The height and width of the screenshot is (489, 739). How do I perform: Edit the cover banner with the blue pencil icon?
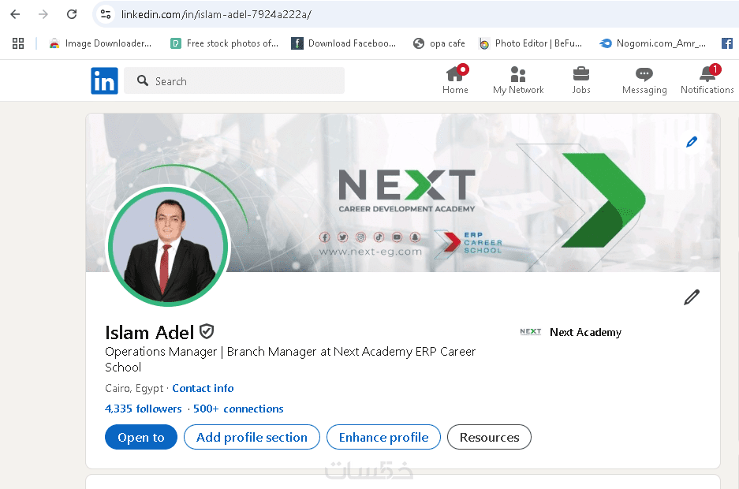(692, 142)
